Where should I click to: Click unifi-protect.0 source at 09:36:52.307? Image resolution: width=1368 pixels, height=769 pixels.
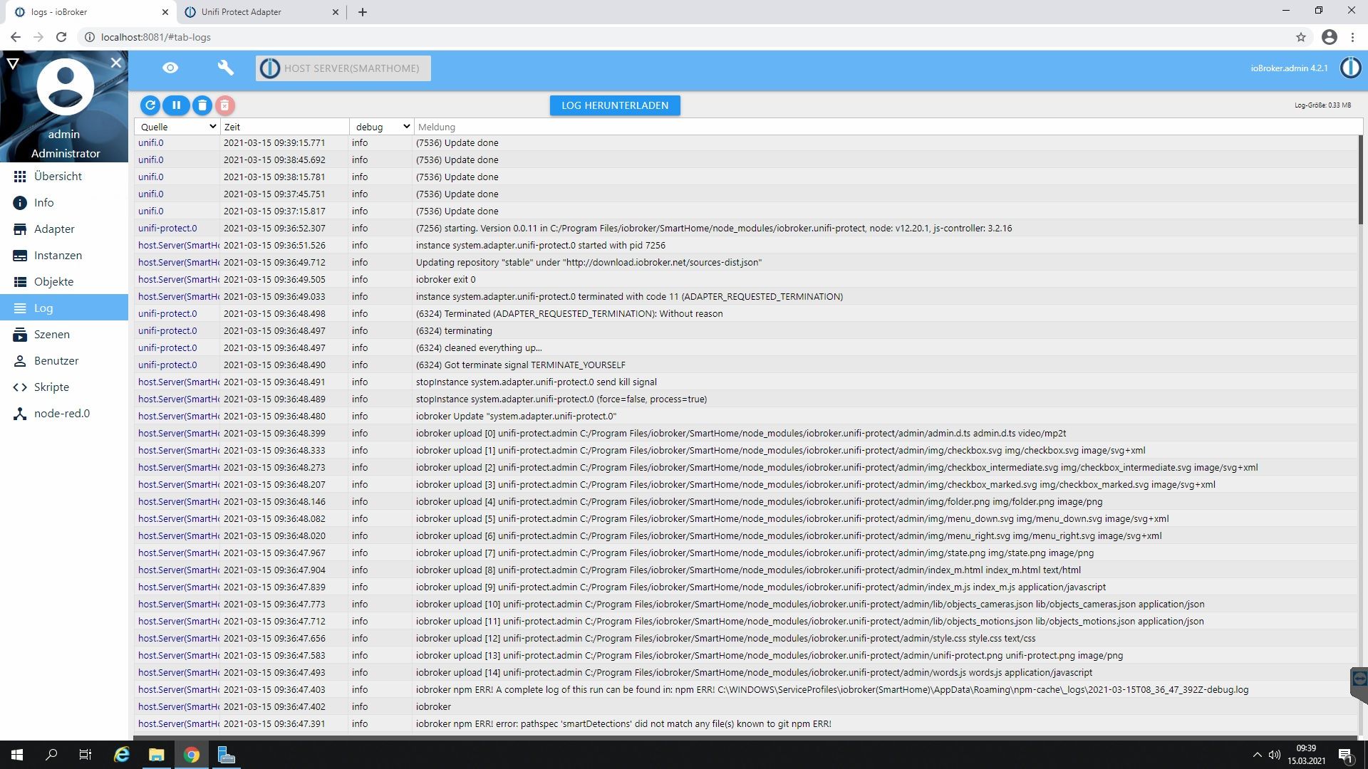click(x=167, y=228)
